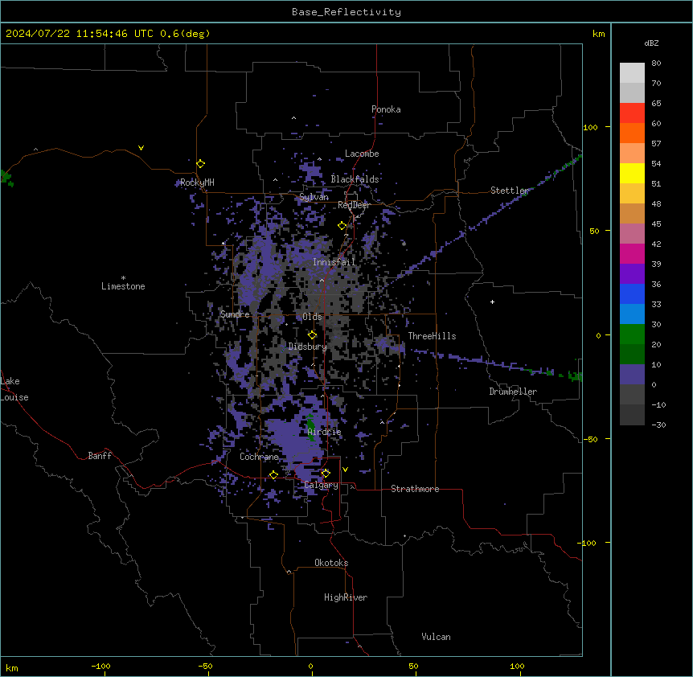Click the Calgary label
The height and width of the screenshot is (677, 693).
click(x=322, y=485)
